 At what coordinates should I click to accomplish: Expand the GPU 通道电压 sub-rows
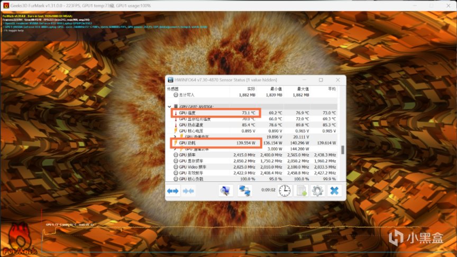click(x=175, y=136)
